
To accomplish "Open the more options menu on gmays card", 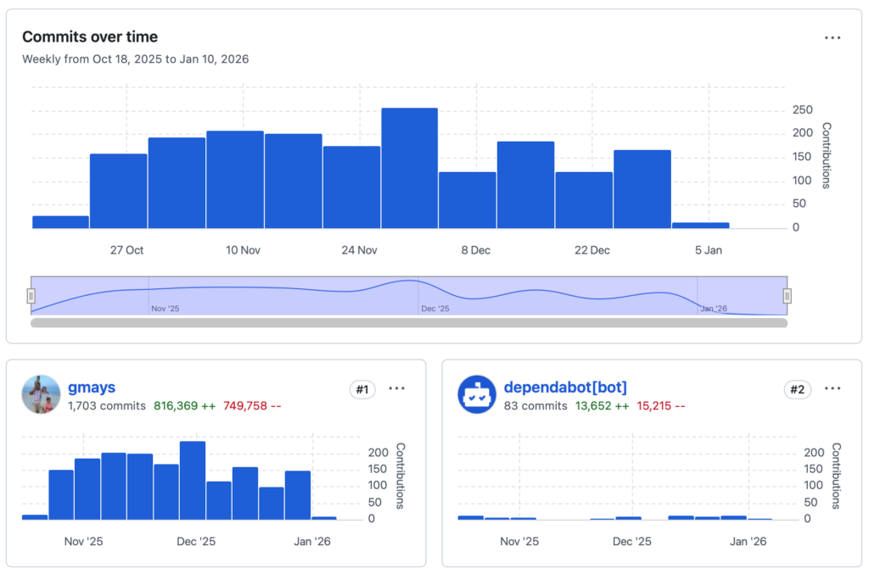I will click(x=396, y=388).
